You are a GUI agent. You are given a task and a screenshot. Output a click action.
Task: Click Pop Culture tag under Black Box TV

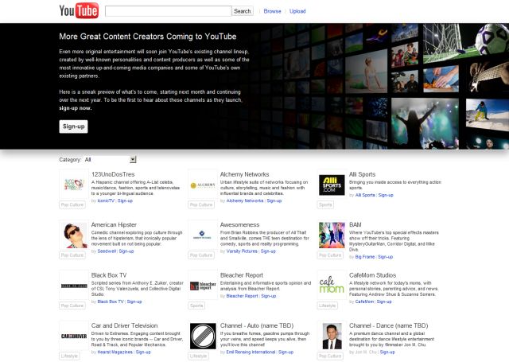tap(72, 306)
